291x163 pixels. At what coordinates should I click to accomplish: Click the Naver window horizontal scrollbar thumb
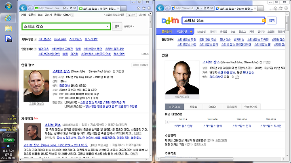(80, 159)
